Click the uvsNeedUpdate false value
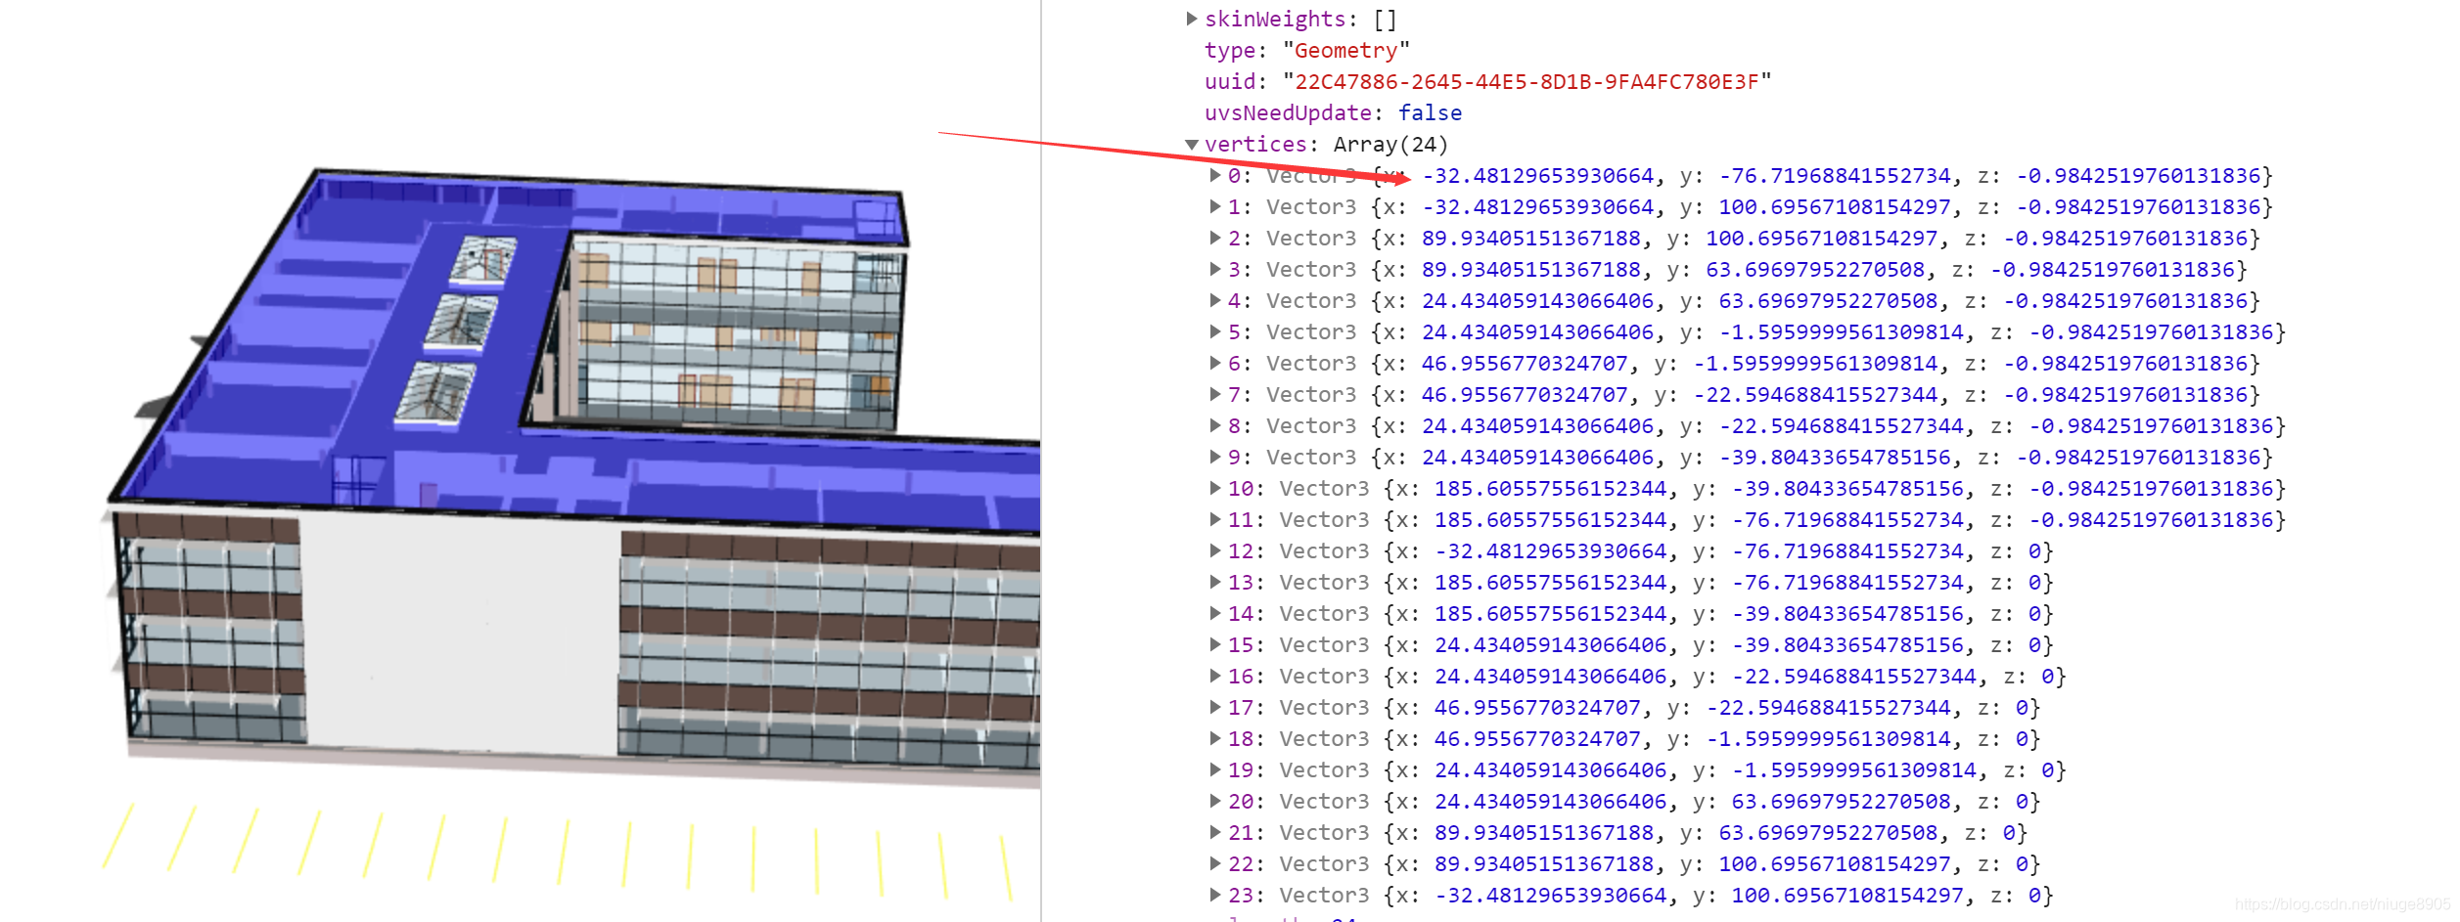Image resolution: width=2460 pixels, height=922 pixels. coord(1430,113)
